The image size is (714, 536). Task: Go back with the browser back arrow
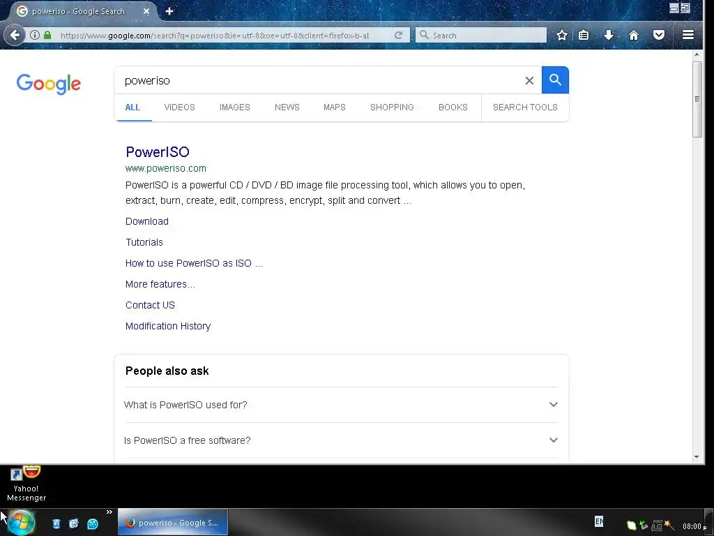click(x=15, y=35)
